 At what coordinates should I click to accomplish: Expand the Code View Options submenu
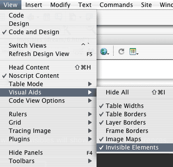tap(48, 101)
